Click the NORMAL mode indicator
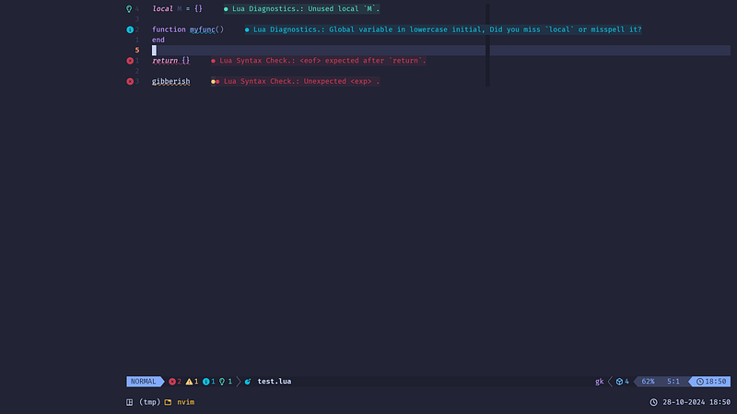Image resolution: width=737 pixels, height=414 pixels. 144,382
